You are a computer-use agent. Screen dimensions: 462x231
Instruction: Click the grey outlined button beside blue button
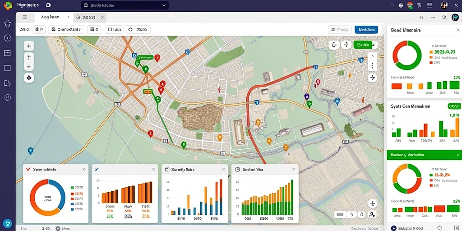pyautogui.click(x=340, y=29)
